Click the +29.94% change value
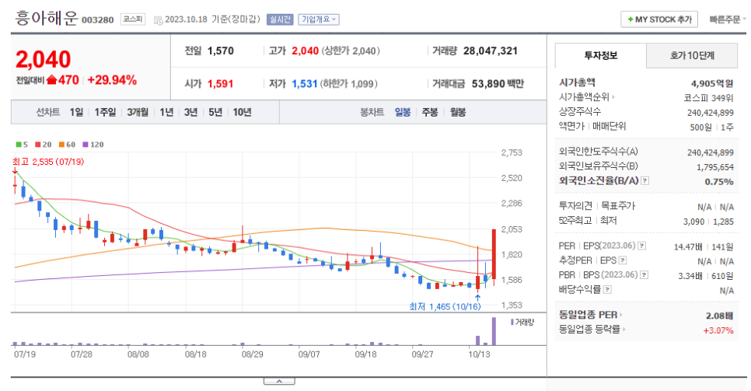Viewport: 751px width, 391px height. (112, 80)
